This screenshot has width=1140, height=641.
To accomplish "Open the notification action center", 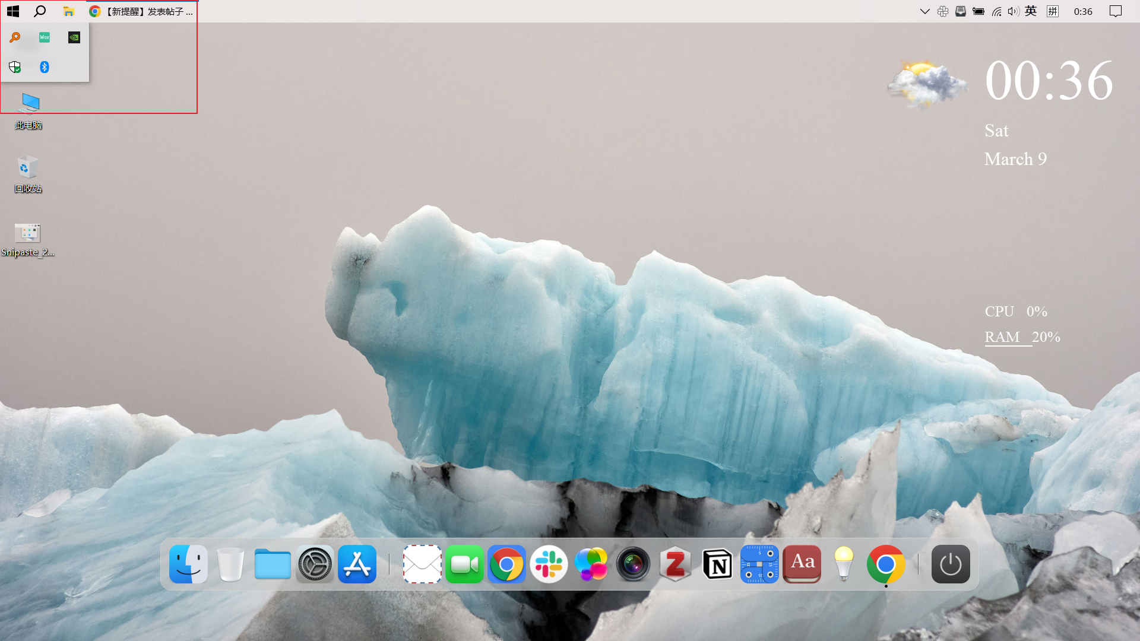I will [1116, 11].
